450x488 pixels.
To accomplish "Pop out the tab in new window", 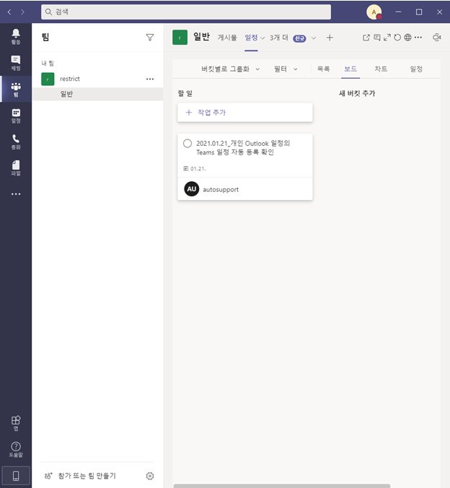I will click(366, 38).
